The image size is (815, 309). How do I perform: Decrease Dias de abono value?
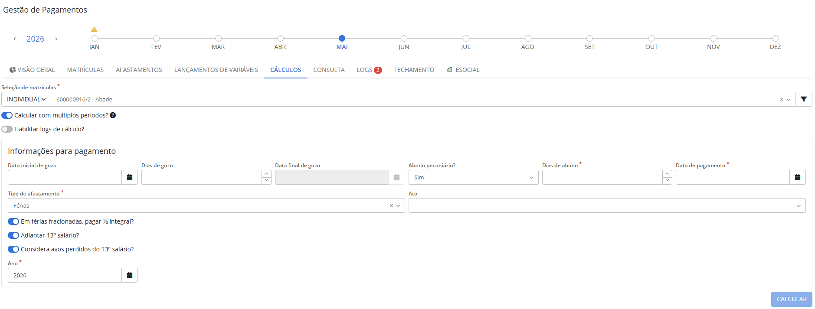667,181
